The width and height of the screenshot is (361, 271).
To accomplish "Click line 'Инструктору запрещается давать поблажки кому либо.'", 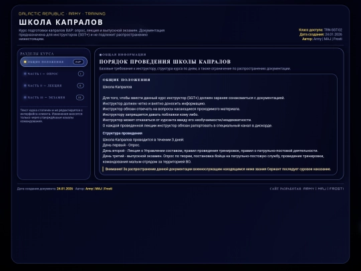I will 150,114.
